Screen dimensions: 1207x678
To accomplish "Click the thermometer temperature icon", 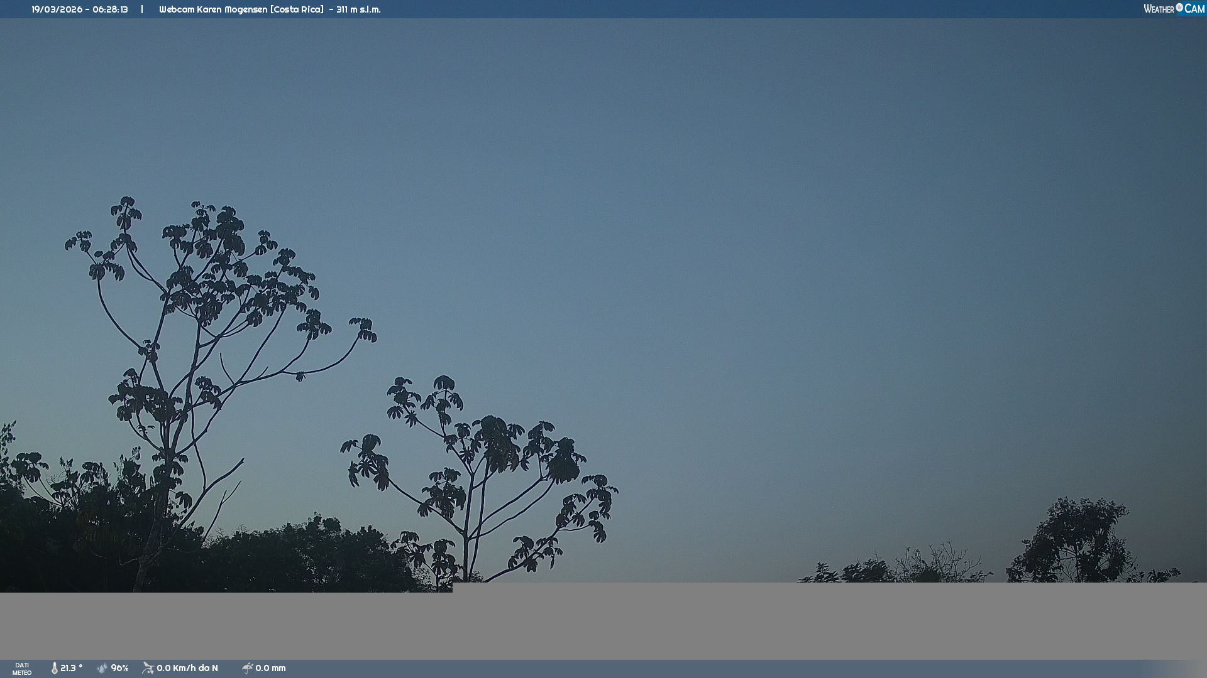I will click(x=55, y=668).
